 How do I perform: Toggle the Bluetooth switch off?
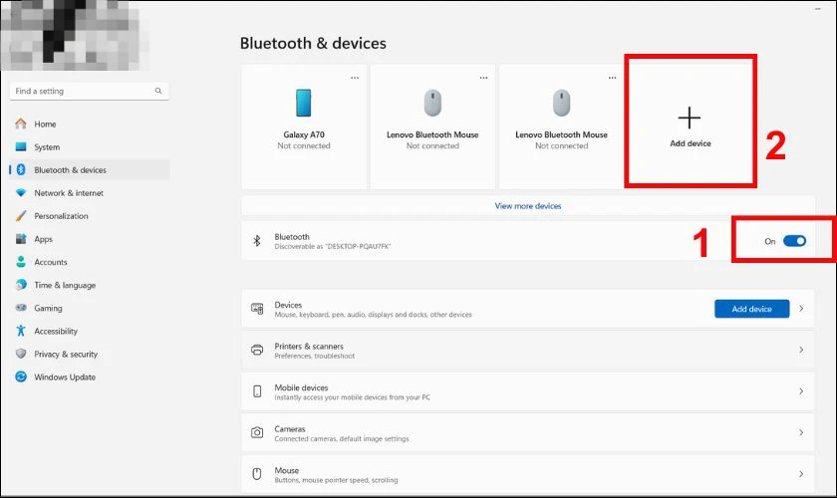coord(794,241)
